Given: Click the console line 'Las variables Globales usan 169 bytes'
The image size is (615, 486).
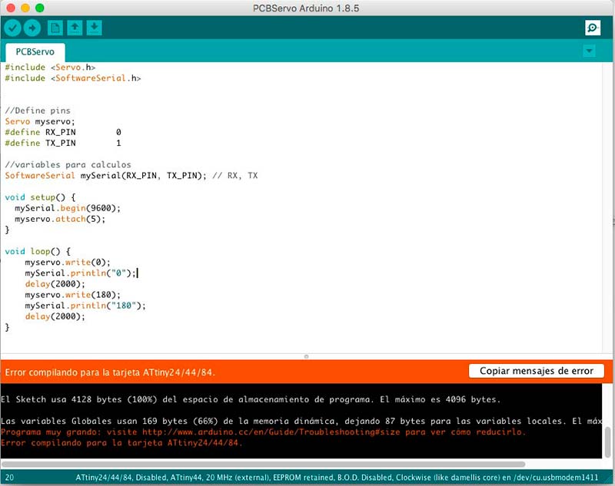Looking at the screenshot, I should (x=301, y=422).
